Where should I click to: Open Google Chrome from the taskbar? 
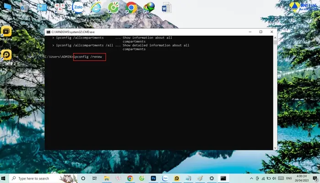[130, 178]
